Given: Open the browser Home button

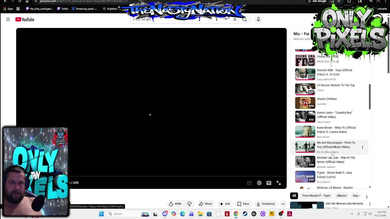Looking at the screenshot, I should click(27, 1).
